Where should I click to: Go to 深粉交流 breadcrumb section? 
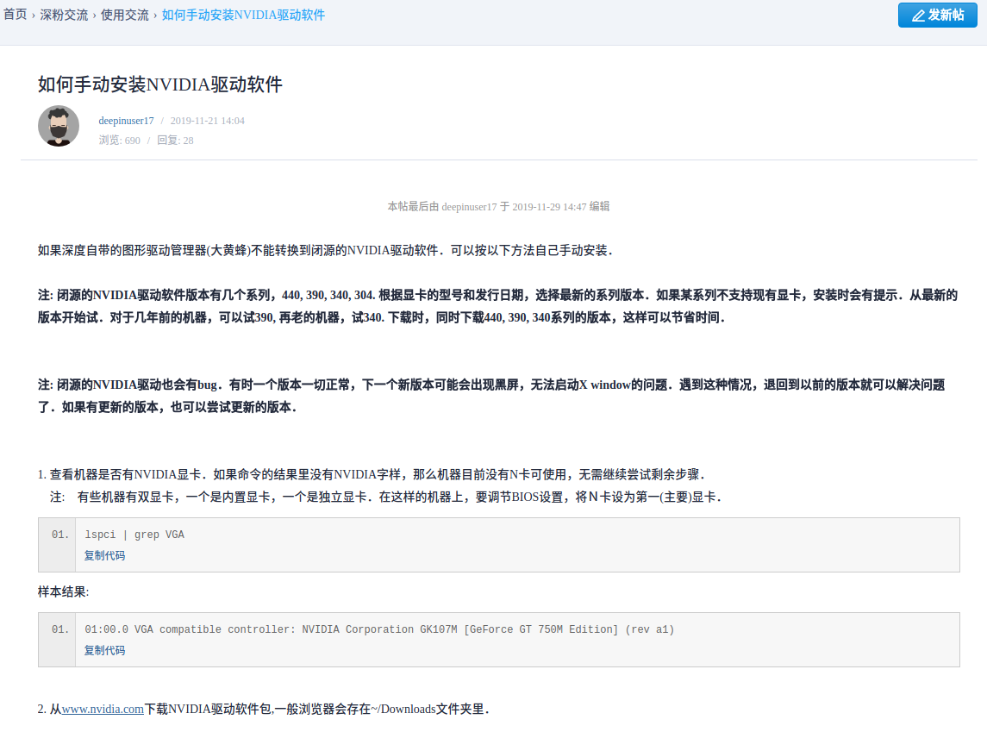coord(64,16)
